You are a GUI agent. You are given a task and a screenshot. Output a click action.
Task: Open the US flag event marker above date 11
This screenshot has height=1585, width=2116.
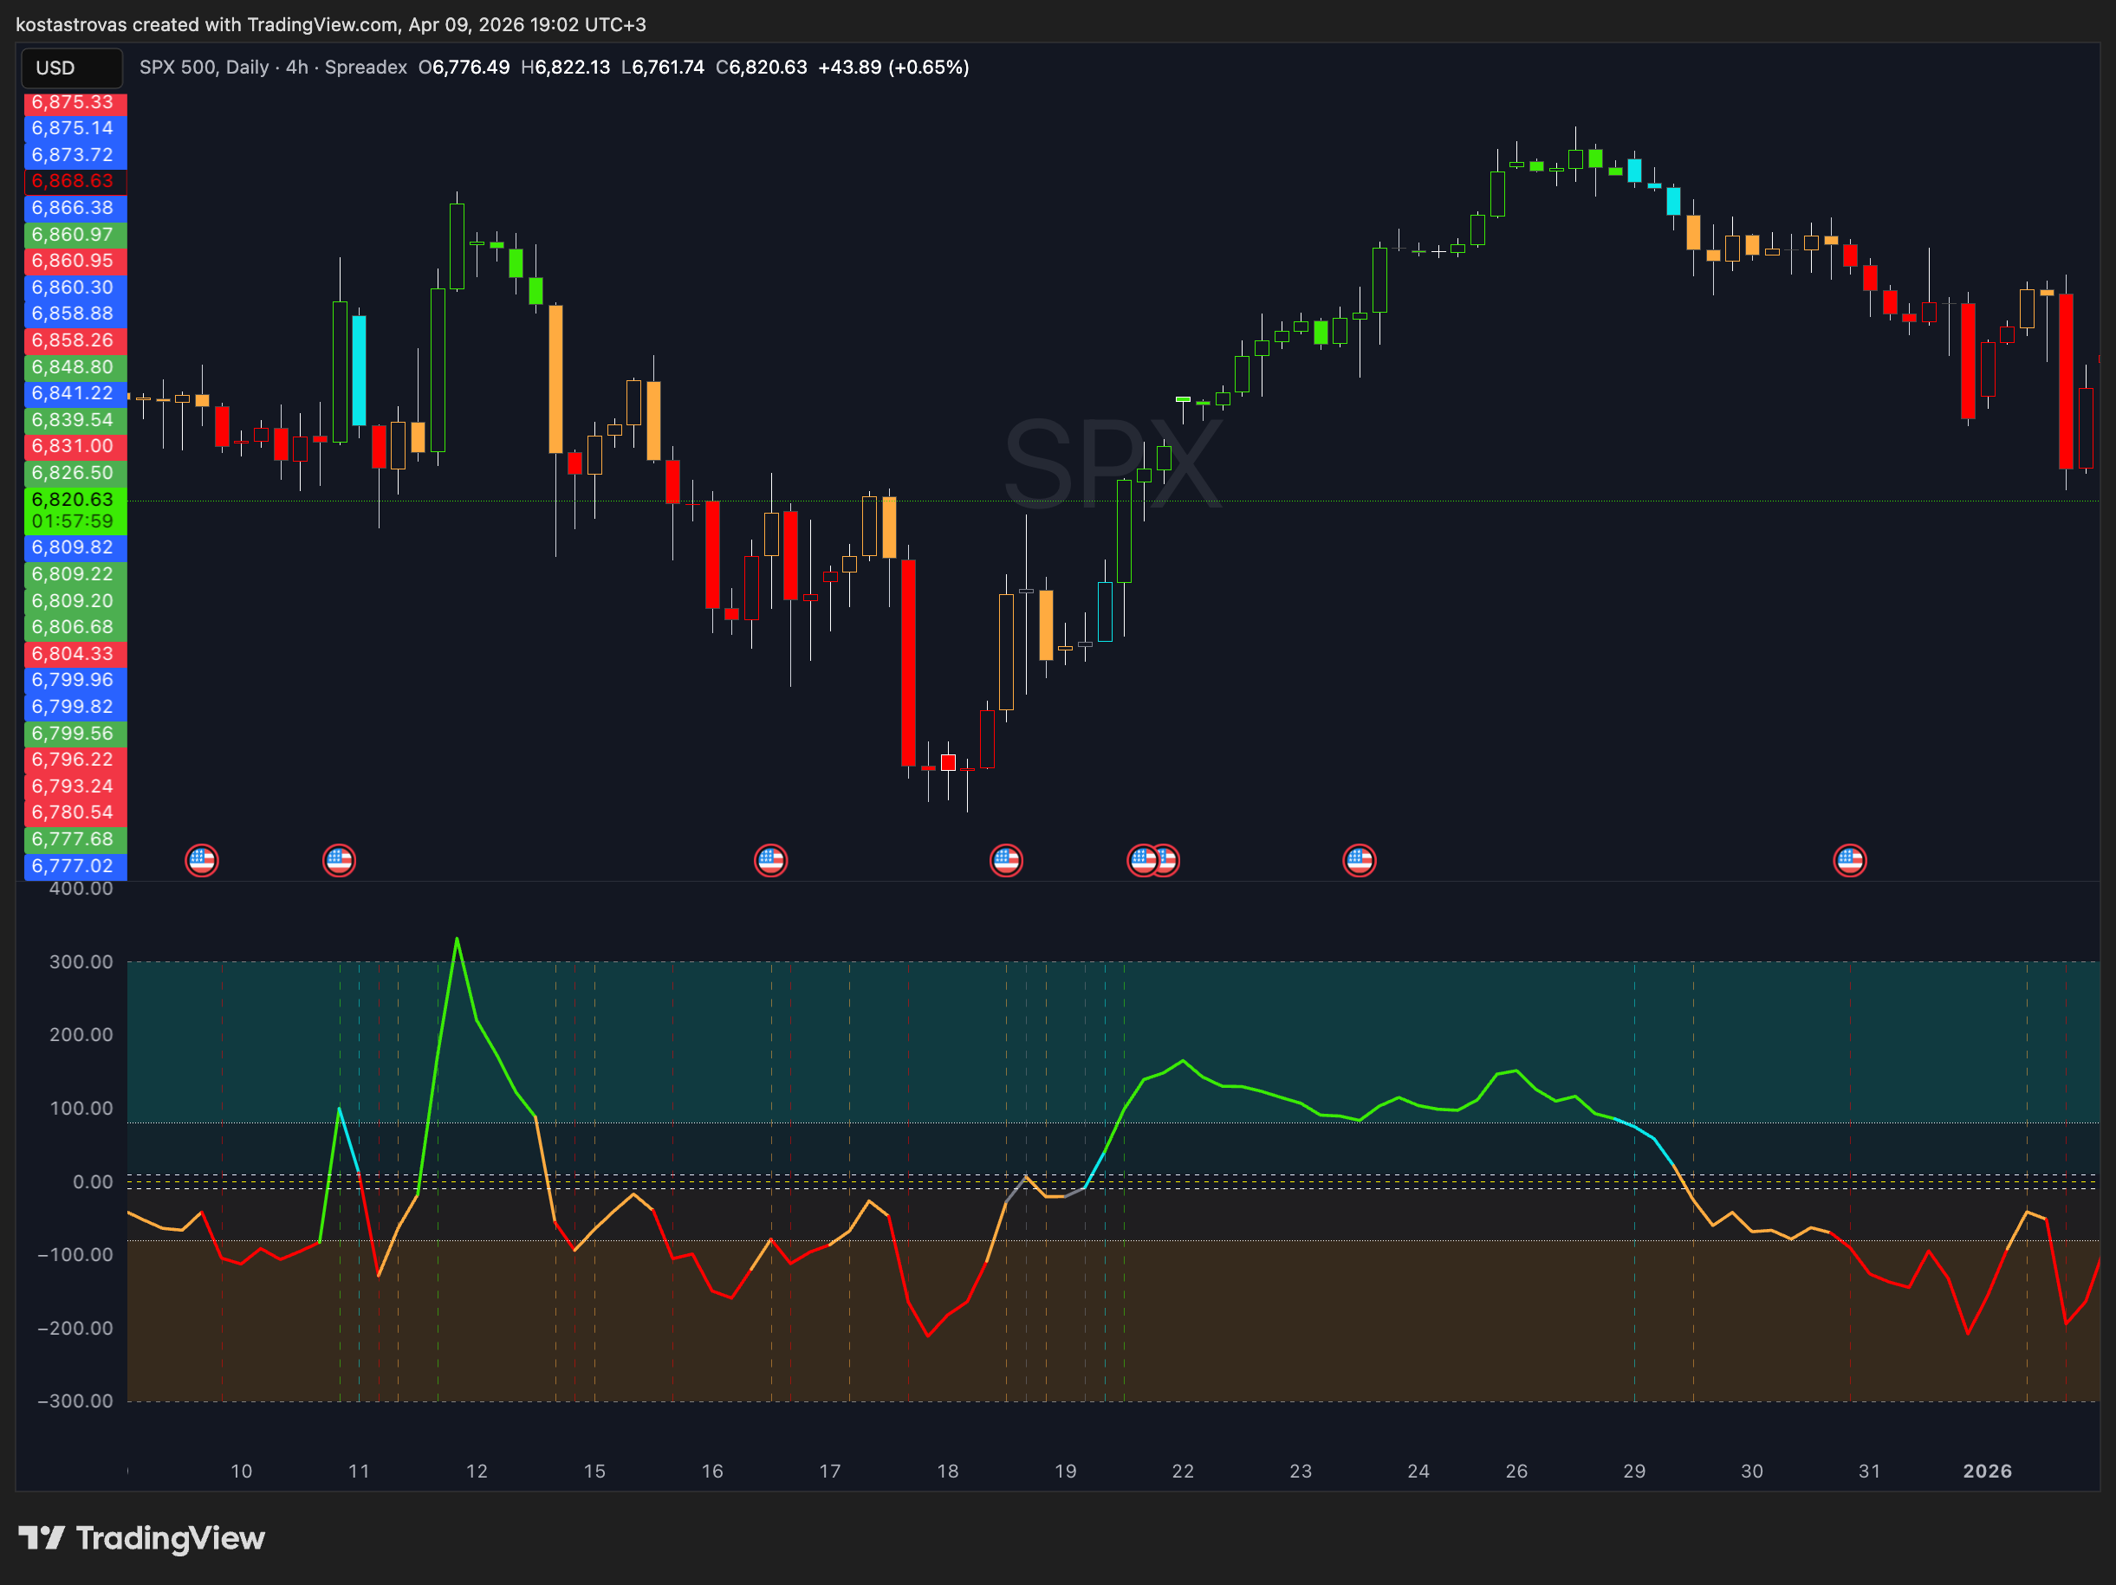click(340, 860)
